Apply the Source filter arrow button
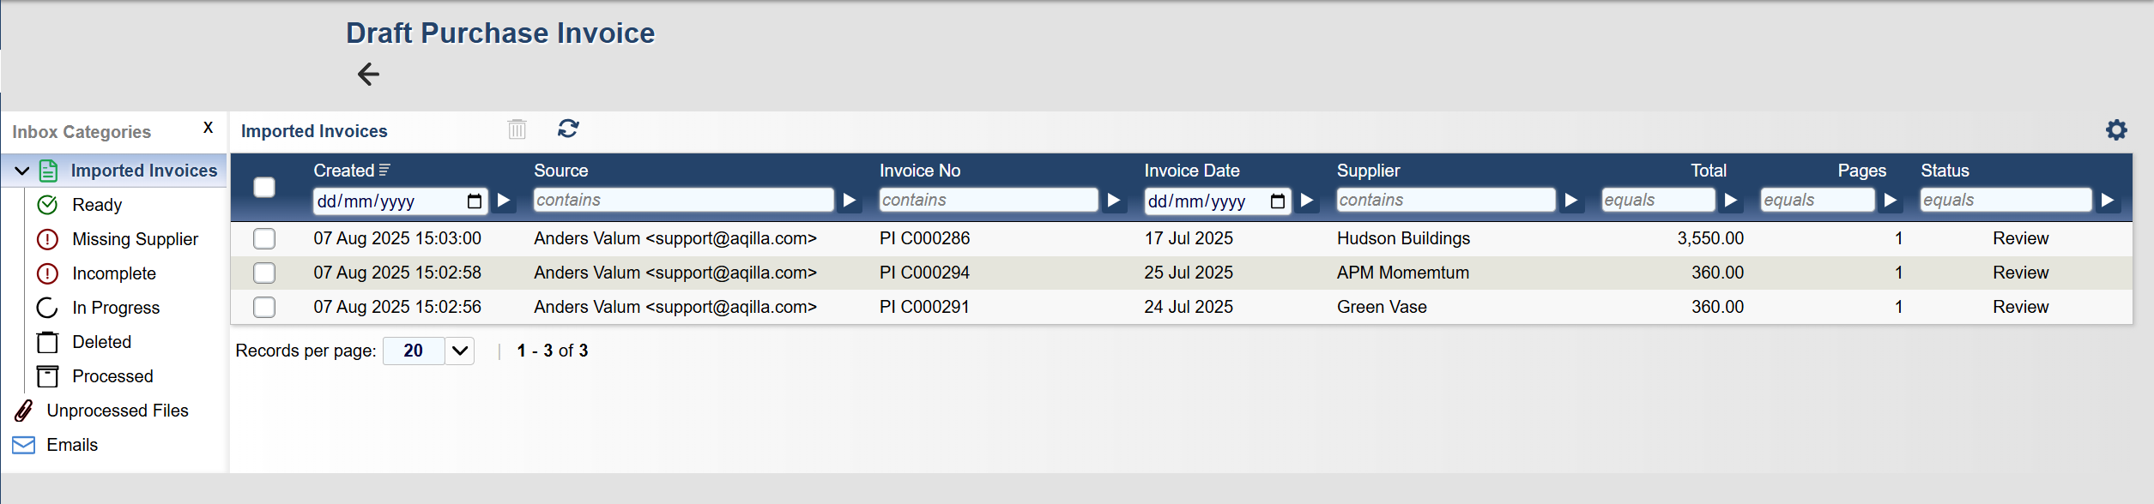Image resolution: width=2154 pixels, height=504 pixels. click(850, 201)
